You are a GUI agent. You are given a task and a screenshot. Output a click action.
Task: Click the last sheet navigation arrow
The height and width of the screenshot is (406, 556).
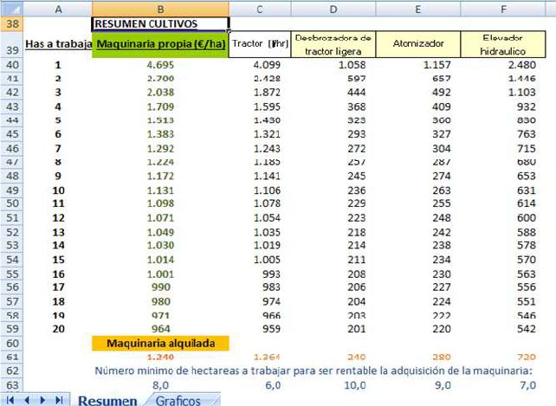tap(58, 400)
